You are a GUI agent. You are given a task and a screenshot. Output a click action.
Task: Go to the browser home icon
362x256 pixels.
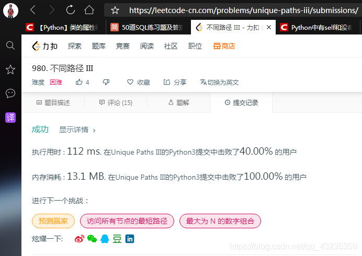[x=89, y=10]
